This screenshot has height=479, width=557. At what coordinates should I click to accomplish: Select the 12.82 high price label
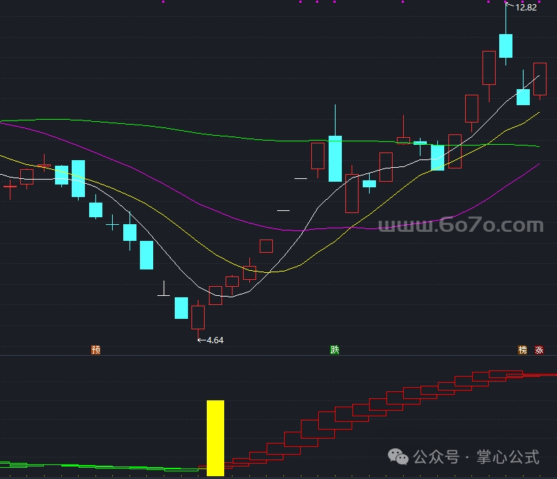[x=526, y=8]
